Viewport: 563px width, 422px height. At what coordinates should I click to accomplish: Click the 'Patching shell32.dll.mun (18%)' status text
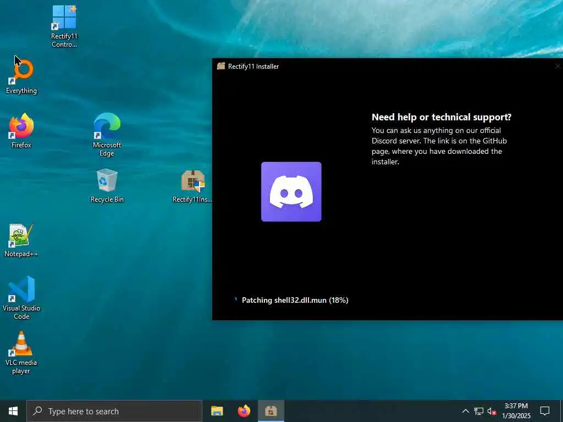tap(295, 300)
